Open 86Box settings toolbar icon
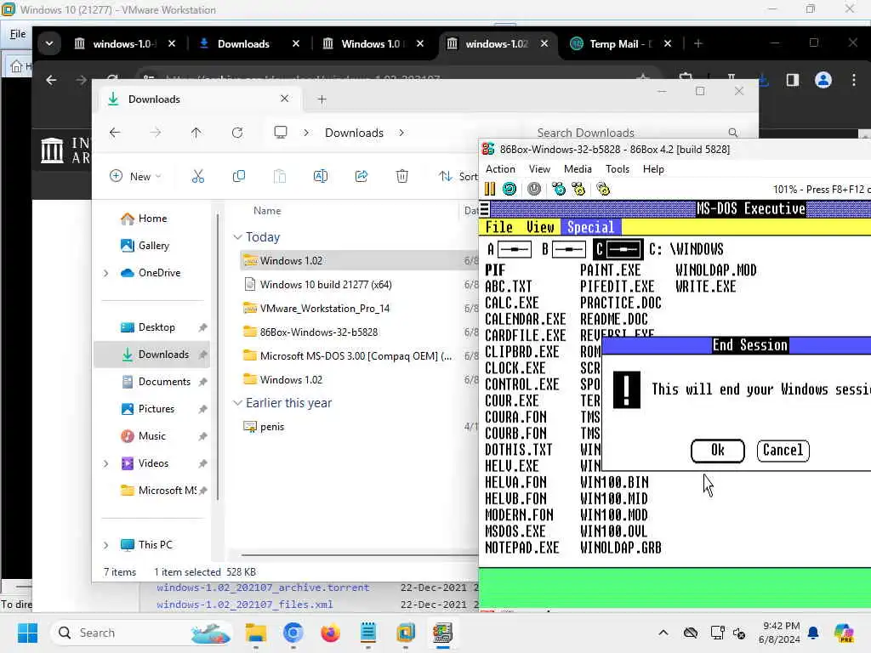Viewport: 871px width, 653px height. pos(603,189)
